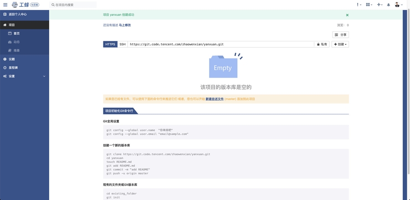Switch clone URL to SSH
410x200 pixels.
[x=123, y=45]
